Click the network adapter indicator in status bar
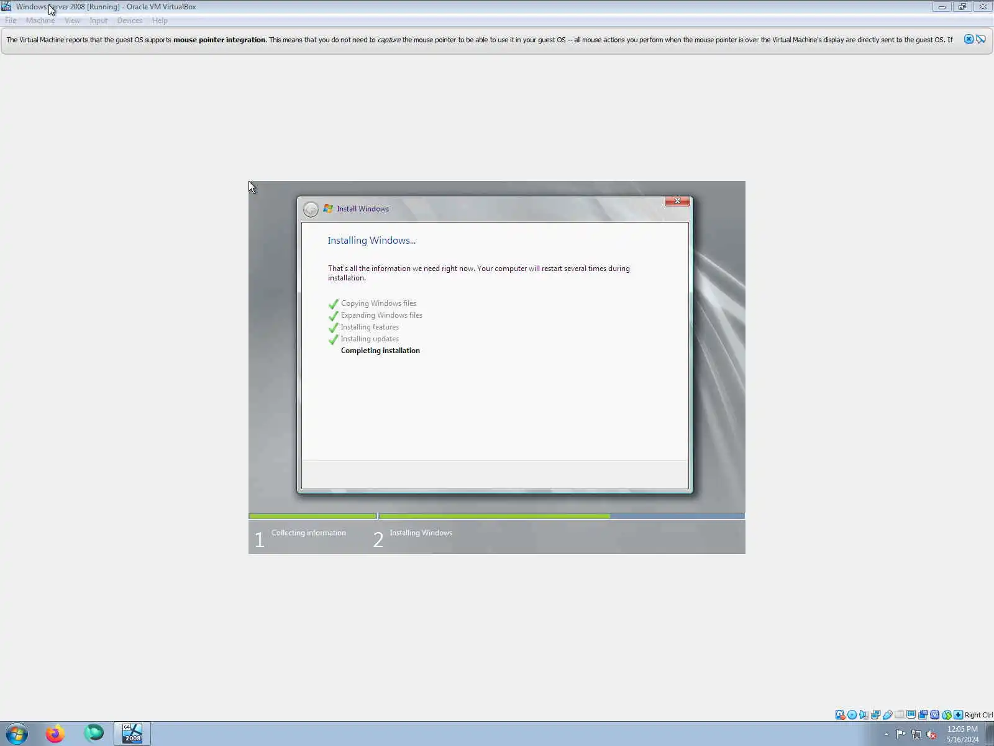The width and height of the screenshot is (994, 746). coord(875,715)
